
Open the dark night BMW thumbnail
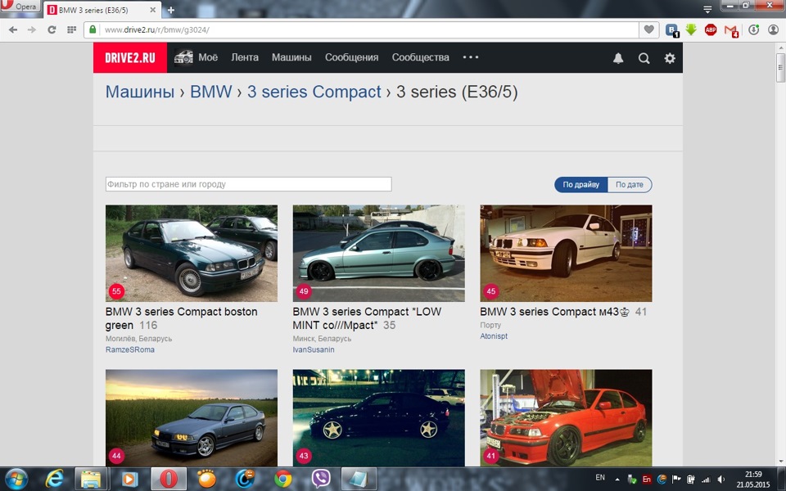[378, 418]
